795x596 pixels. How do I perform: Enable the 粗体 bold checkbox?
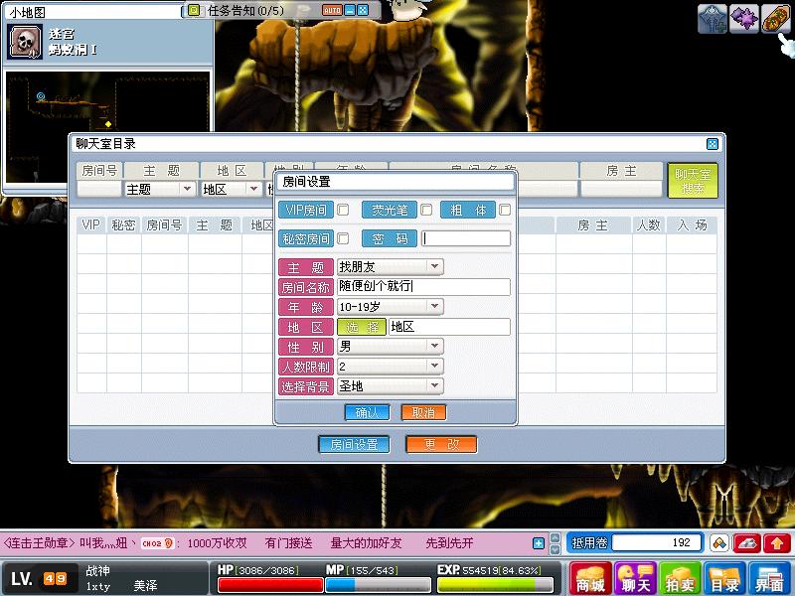pyautogui.click(x=505, y=210)
